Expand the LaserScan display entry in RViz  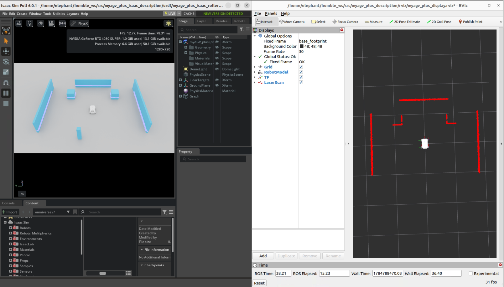pos(255,83)
